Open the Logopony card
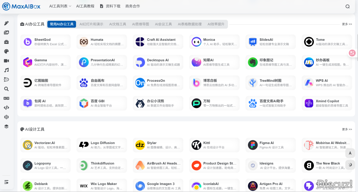This screenshot has width=358, height=192. point(45,166)
